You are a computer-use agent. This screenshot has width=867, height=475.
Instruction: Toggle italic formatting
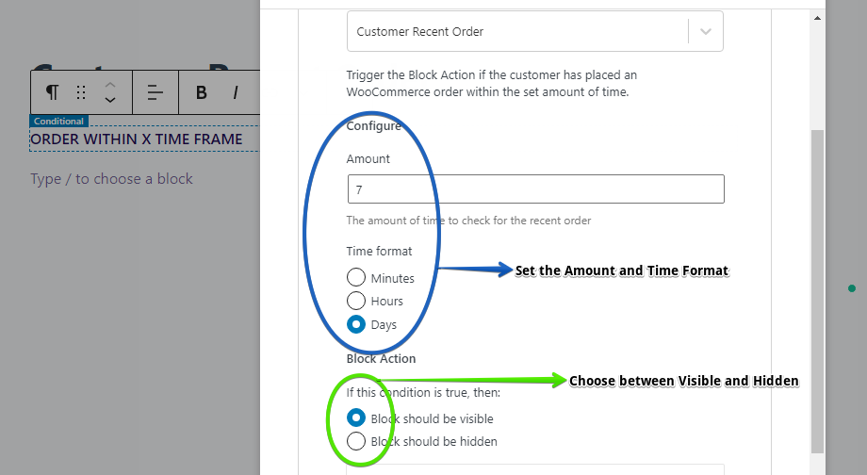coord(236,92)
